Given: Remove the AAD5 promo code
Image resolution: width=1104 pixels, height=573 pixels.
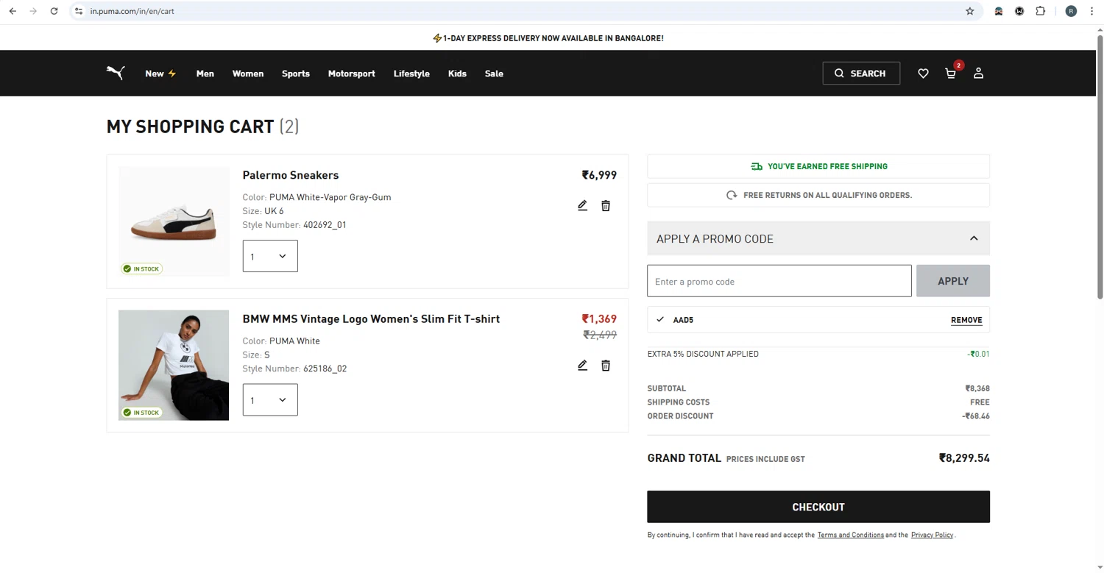Looking at the screenshot, I should 966,320.
